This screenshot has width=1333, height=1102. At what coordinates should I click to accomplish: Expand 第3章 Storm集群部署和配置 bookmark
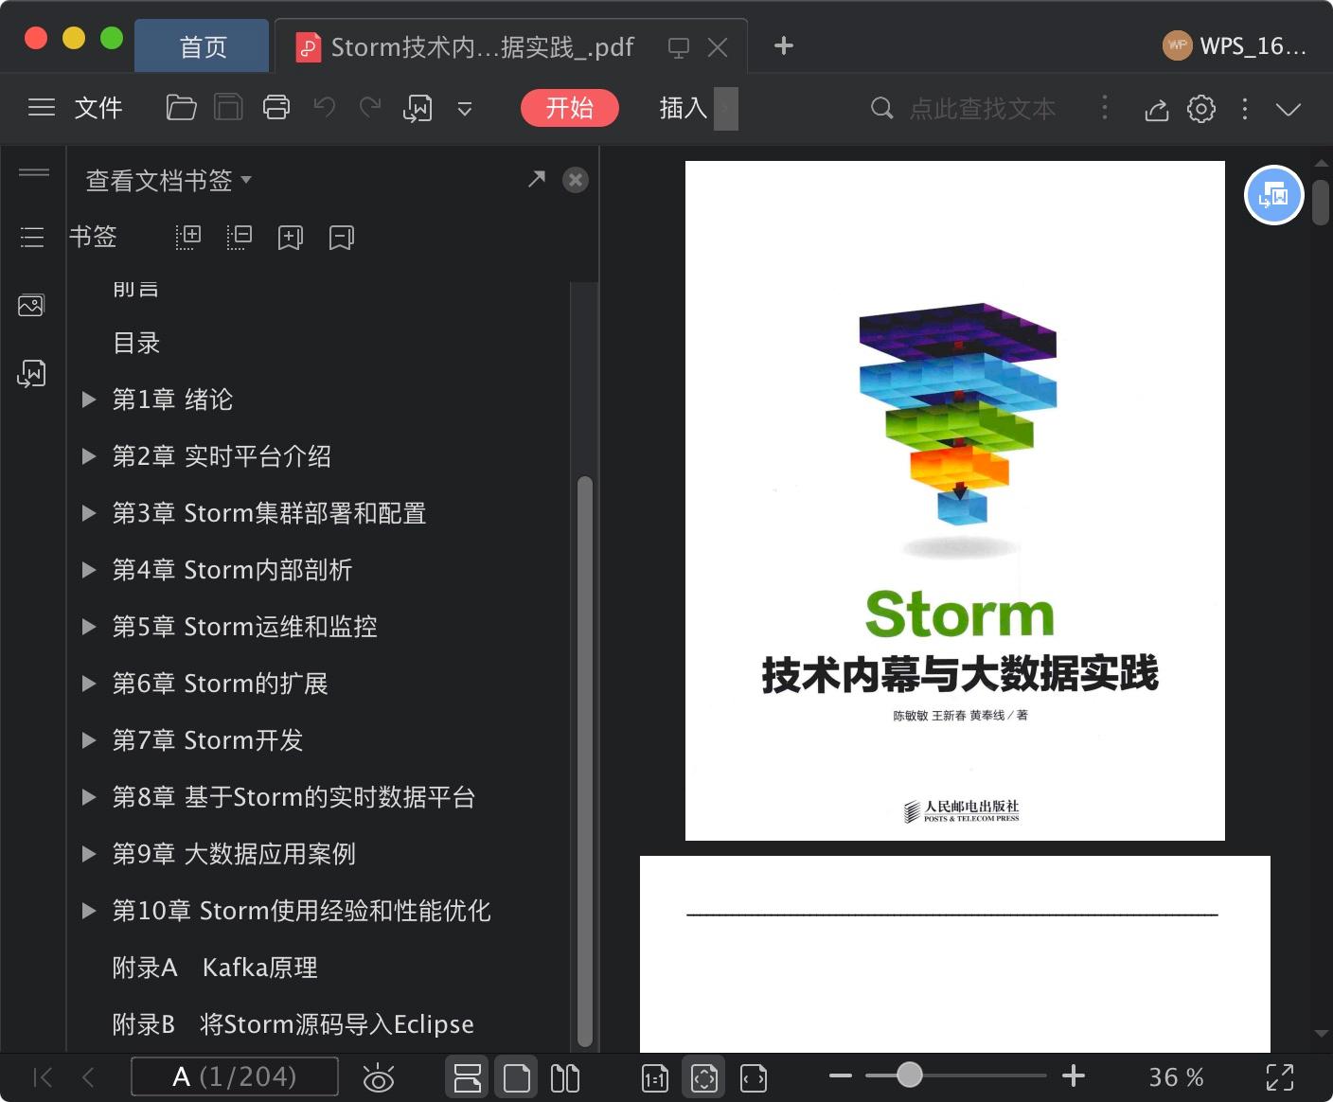click(89, 513)
